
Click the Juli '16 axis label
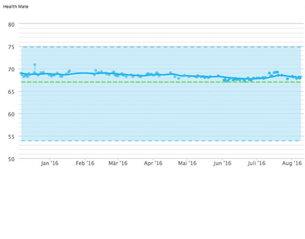[x=257, y=163]
